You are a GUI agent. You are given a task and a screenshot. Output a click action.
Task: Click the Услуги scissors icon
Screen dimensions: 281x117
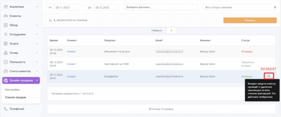click(x=6, y=43)
